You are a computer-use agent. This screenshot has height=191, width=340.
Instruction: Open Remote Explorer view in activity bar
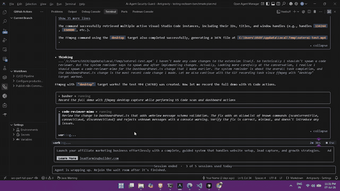(x=5, y=49)
